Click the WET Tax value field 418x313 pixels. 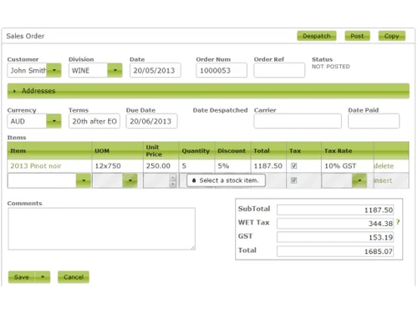tap(335, 224)
